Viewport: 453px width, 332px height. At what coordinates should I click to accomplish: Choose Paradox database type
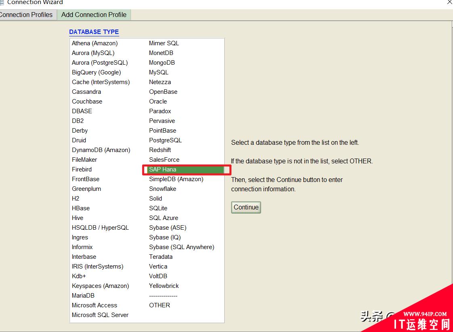[x=160, y=111]
